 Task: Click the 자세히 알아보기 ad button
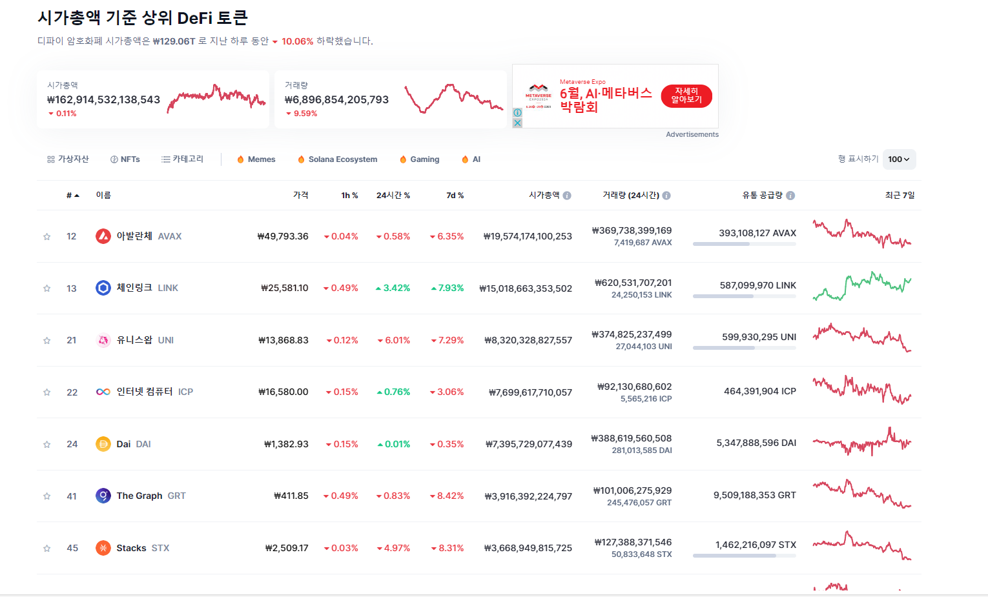(686, 96)
